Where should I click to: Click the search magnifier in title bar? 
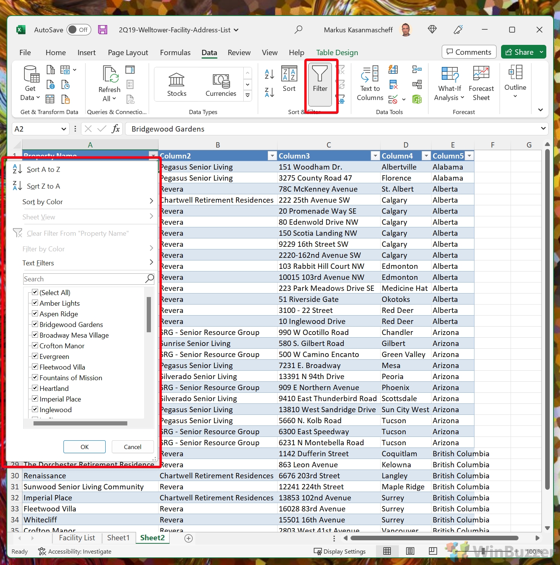[x=298, y=30]
